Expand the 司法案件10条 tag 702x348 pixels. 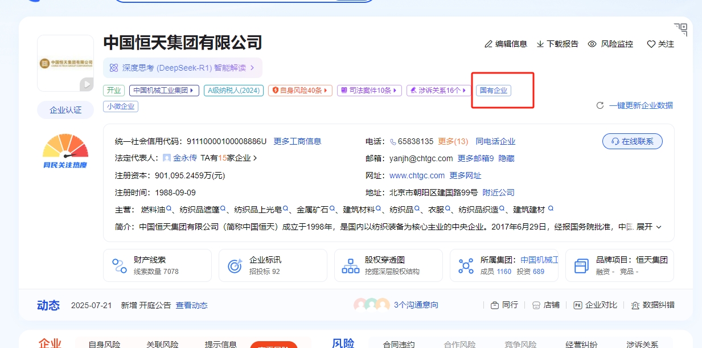370,90
